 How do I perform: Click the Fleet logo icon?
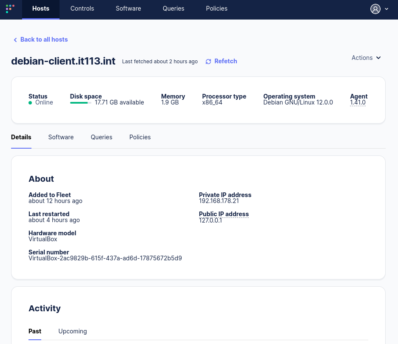point(10,8)
